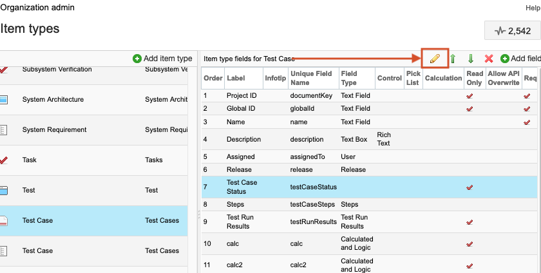
Task: Click the Pick List column header
Action: (x=413, y=79)
